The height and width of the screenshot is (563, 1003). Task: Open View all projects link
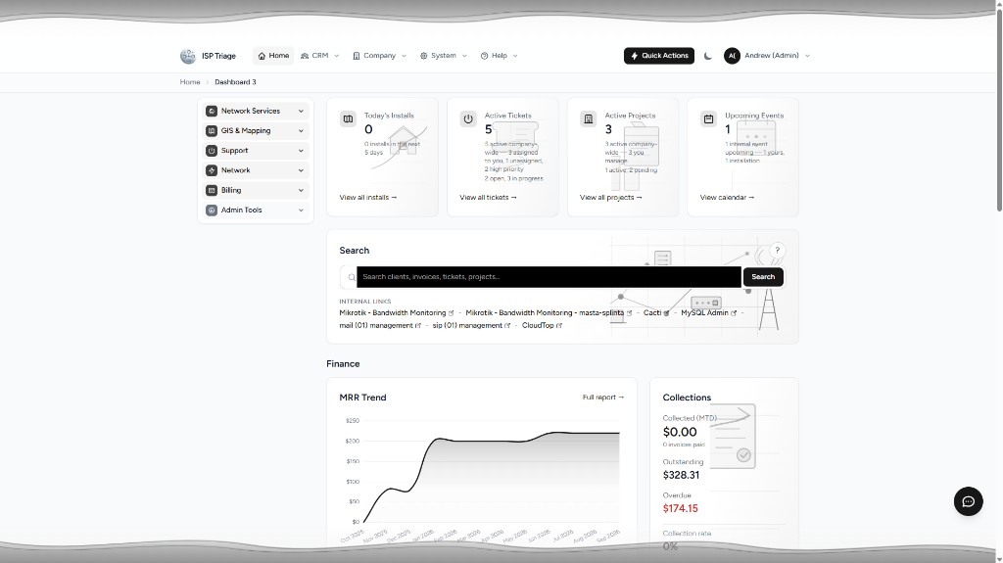point(611,198)
